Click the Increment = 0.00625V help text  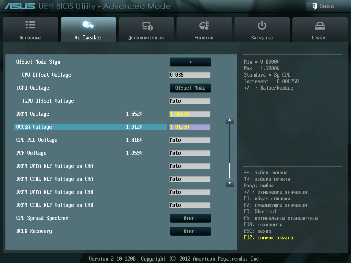(x=271, y=82)
